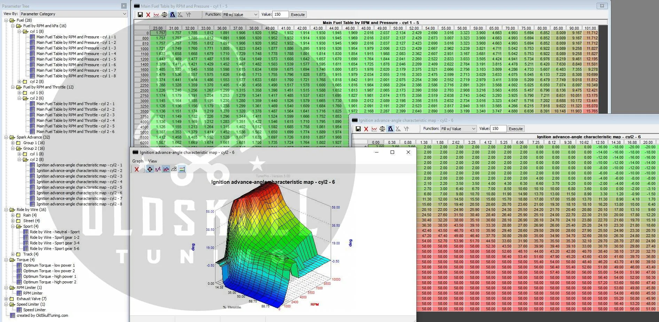Expand the Exhaust Valve (7) tree folder

pos(6,299)
